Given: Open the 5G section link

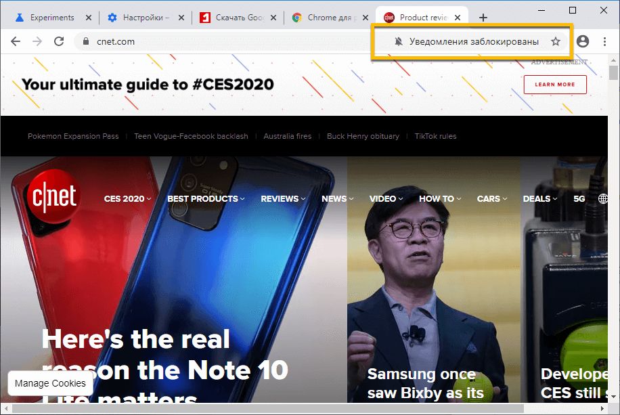Looking at the screenshot, I should (579, 198).
